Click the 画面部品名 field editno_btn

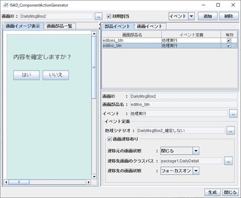tap(183, 105)
